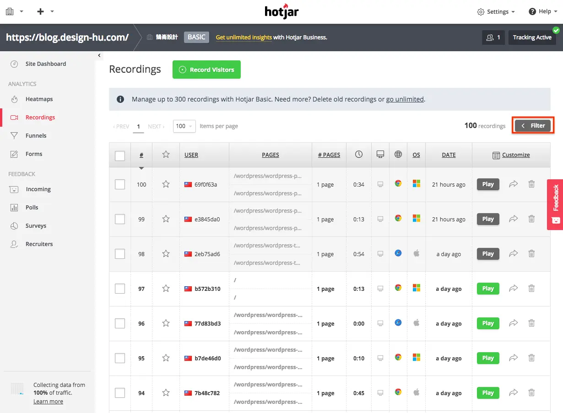Delete recording 98 with the trash icon
The height and width of the screenshot is (413, 563).
[531, 254]
